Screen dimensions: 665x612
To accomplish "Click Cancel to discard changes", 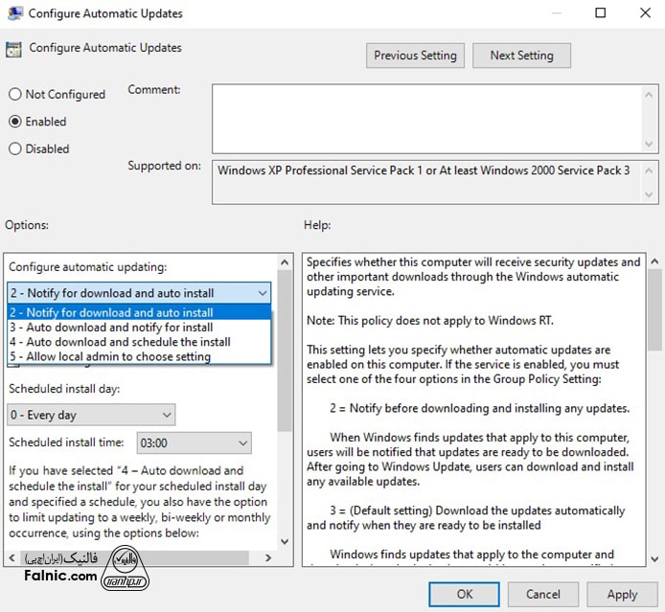I will (x=542, y=595).
